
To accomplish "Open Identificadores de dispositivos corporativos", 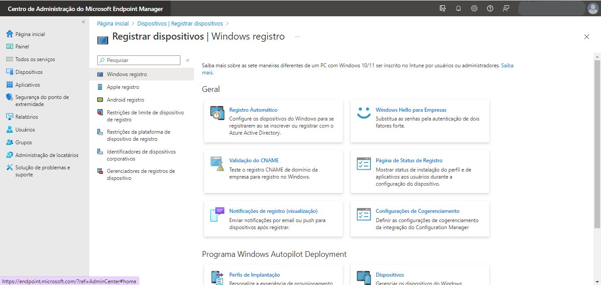I will coord(142,155).
